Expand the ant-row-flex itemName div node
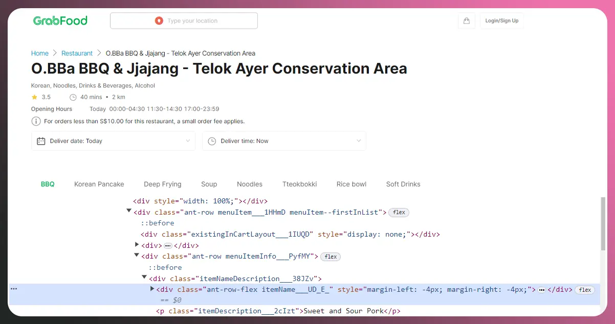 tap(152, 289)
